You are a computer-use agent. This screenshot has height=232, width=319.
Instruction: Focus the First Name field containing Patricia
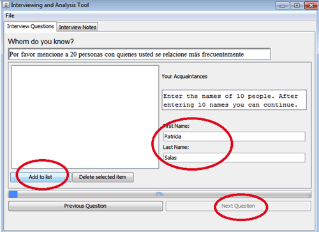pos(234,137)
